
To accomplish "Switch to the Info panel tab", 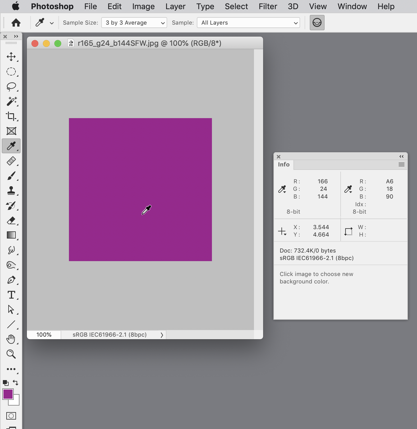I will 283,165.
